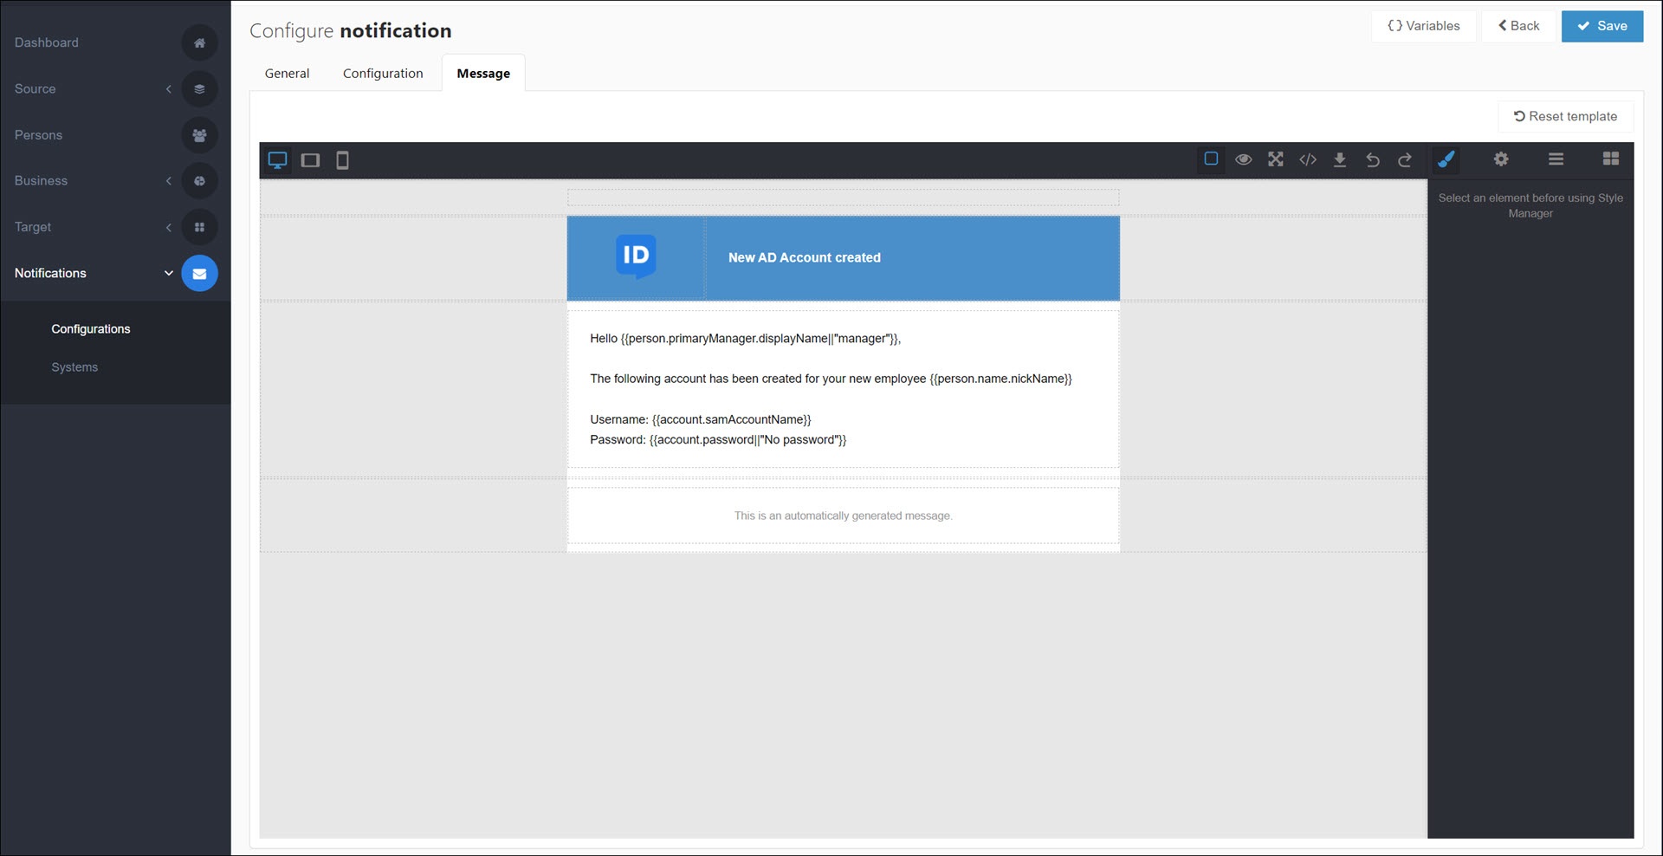This screenshot has width=1663, height=856.
Task: Switch to desktop device preview
Action: pos(277,160)
